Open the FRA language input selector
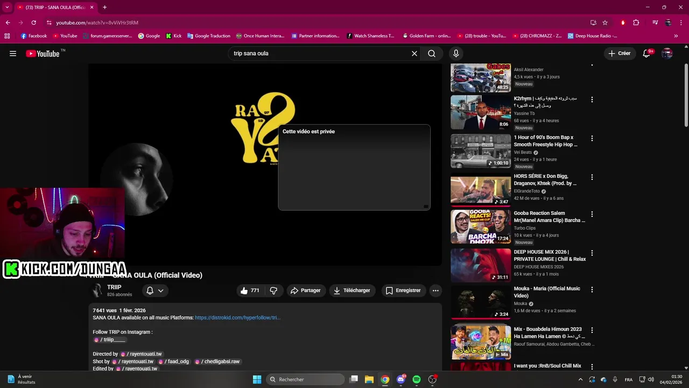This screenshot has width=689, height=388. 629,379
